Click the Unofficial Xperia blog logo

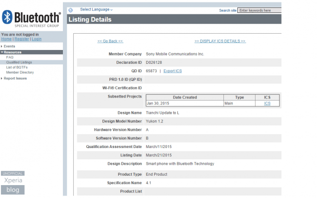(x=13, y=183)
